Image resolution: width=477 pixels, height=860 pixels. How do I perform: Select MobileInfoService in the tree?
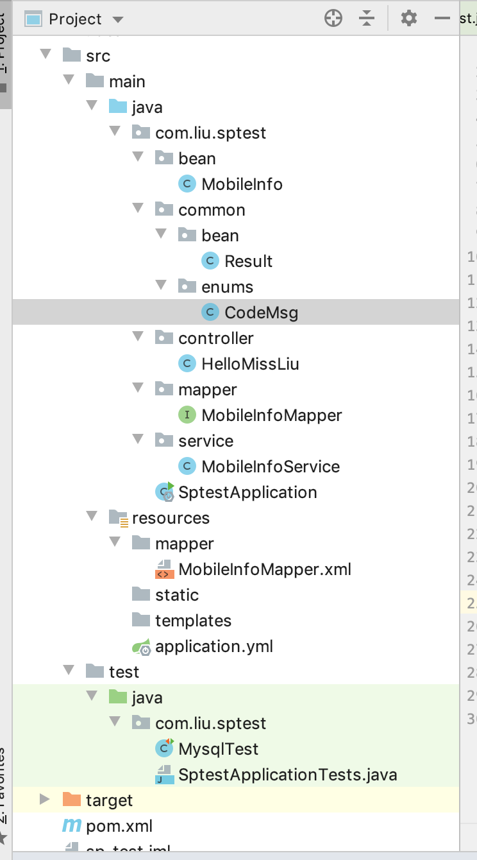271,467
